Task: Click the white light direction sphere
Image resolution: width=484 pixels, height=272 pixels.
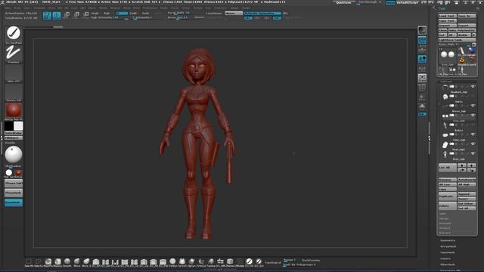Action: (x=14, y=154)
